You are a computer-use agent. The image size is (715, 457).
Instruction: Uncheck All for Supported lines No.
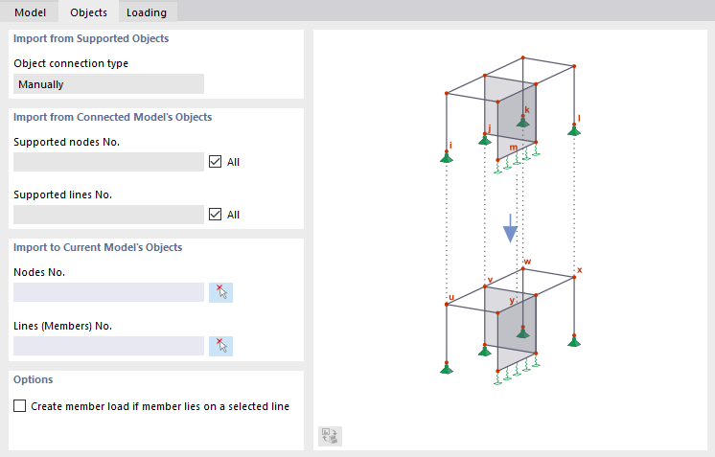216,215
